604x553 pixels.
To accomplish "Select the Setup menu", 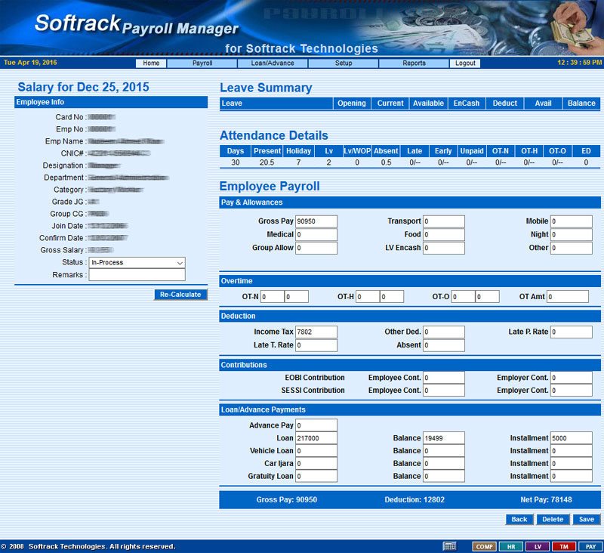I will 344,63.
